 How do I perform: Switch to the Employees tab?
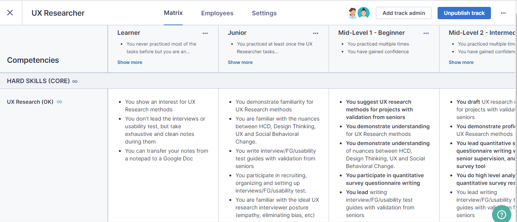click(x=217, y=13)
